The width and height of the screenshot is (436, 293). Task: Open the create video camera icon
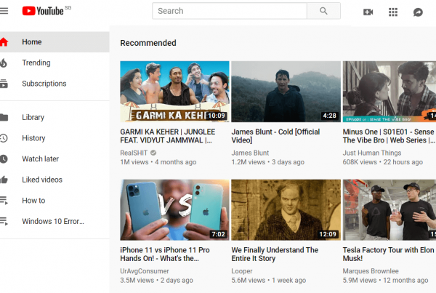(368, 12)
